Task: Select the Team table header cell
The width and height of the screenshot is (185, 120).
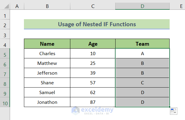Action: pos(142,44)
